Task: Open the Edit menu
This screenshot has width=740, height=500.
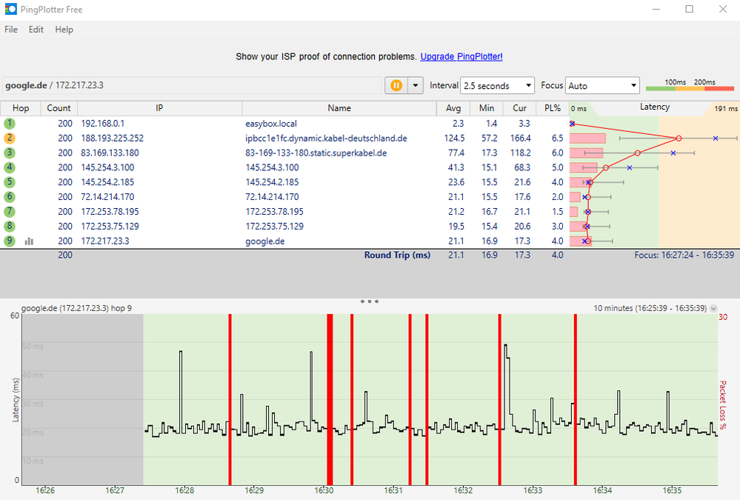Action: pos(36,30)
